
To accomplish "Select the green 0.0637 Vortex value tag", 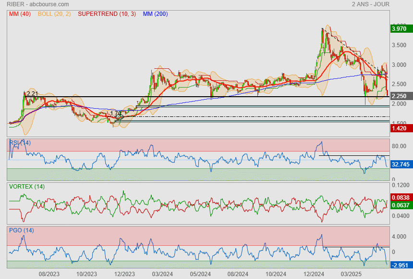I will pyautogui.click(x=401, y=205).
